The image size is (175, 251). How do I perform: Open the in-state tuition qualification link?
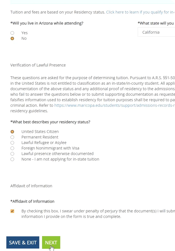140,12
